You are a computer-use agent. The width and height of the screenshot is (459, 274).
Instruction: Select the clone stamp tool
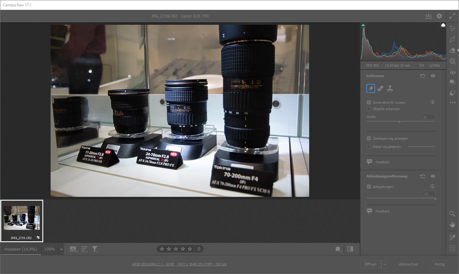point(390,88)
